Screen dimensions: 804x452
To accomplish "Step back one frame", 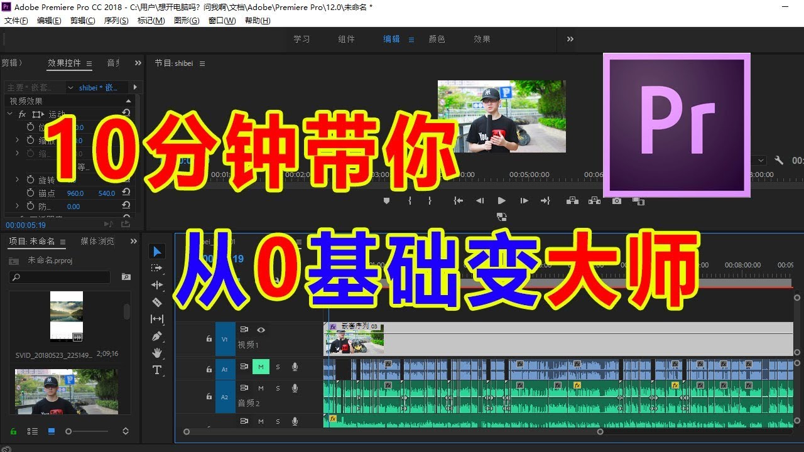I will [x=480, y=201].
